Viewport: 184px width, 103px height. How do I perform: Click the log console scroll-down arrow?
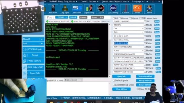[110, 76]
